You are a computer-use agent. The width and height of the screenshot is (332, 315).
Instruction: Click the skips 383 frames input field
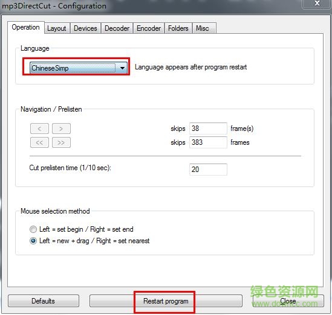[x=208, y=142]
